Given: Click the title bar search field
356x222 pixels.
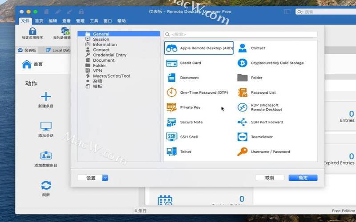Looking at the screenshot, I should [x=326, y=12].
